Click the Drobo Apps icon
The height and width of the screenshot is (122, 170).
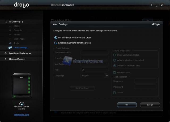pyautogui.click(x=10, y=39)
